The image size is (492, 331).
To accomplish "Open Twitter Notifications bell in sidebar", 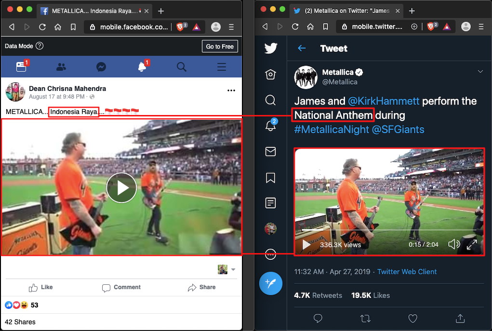I will 270,125.
